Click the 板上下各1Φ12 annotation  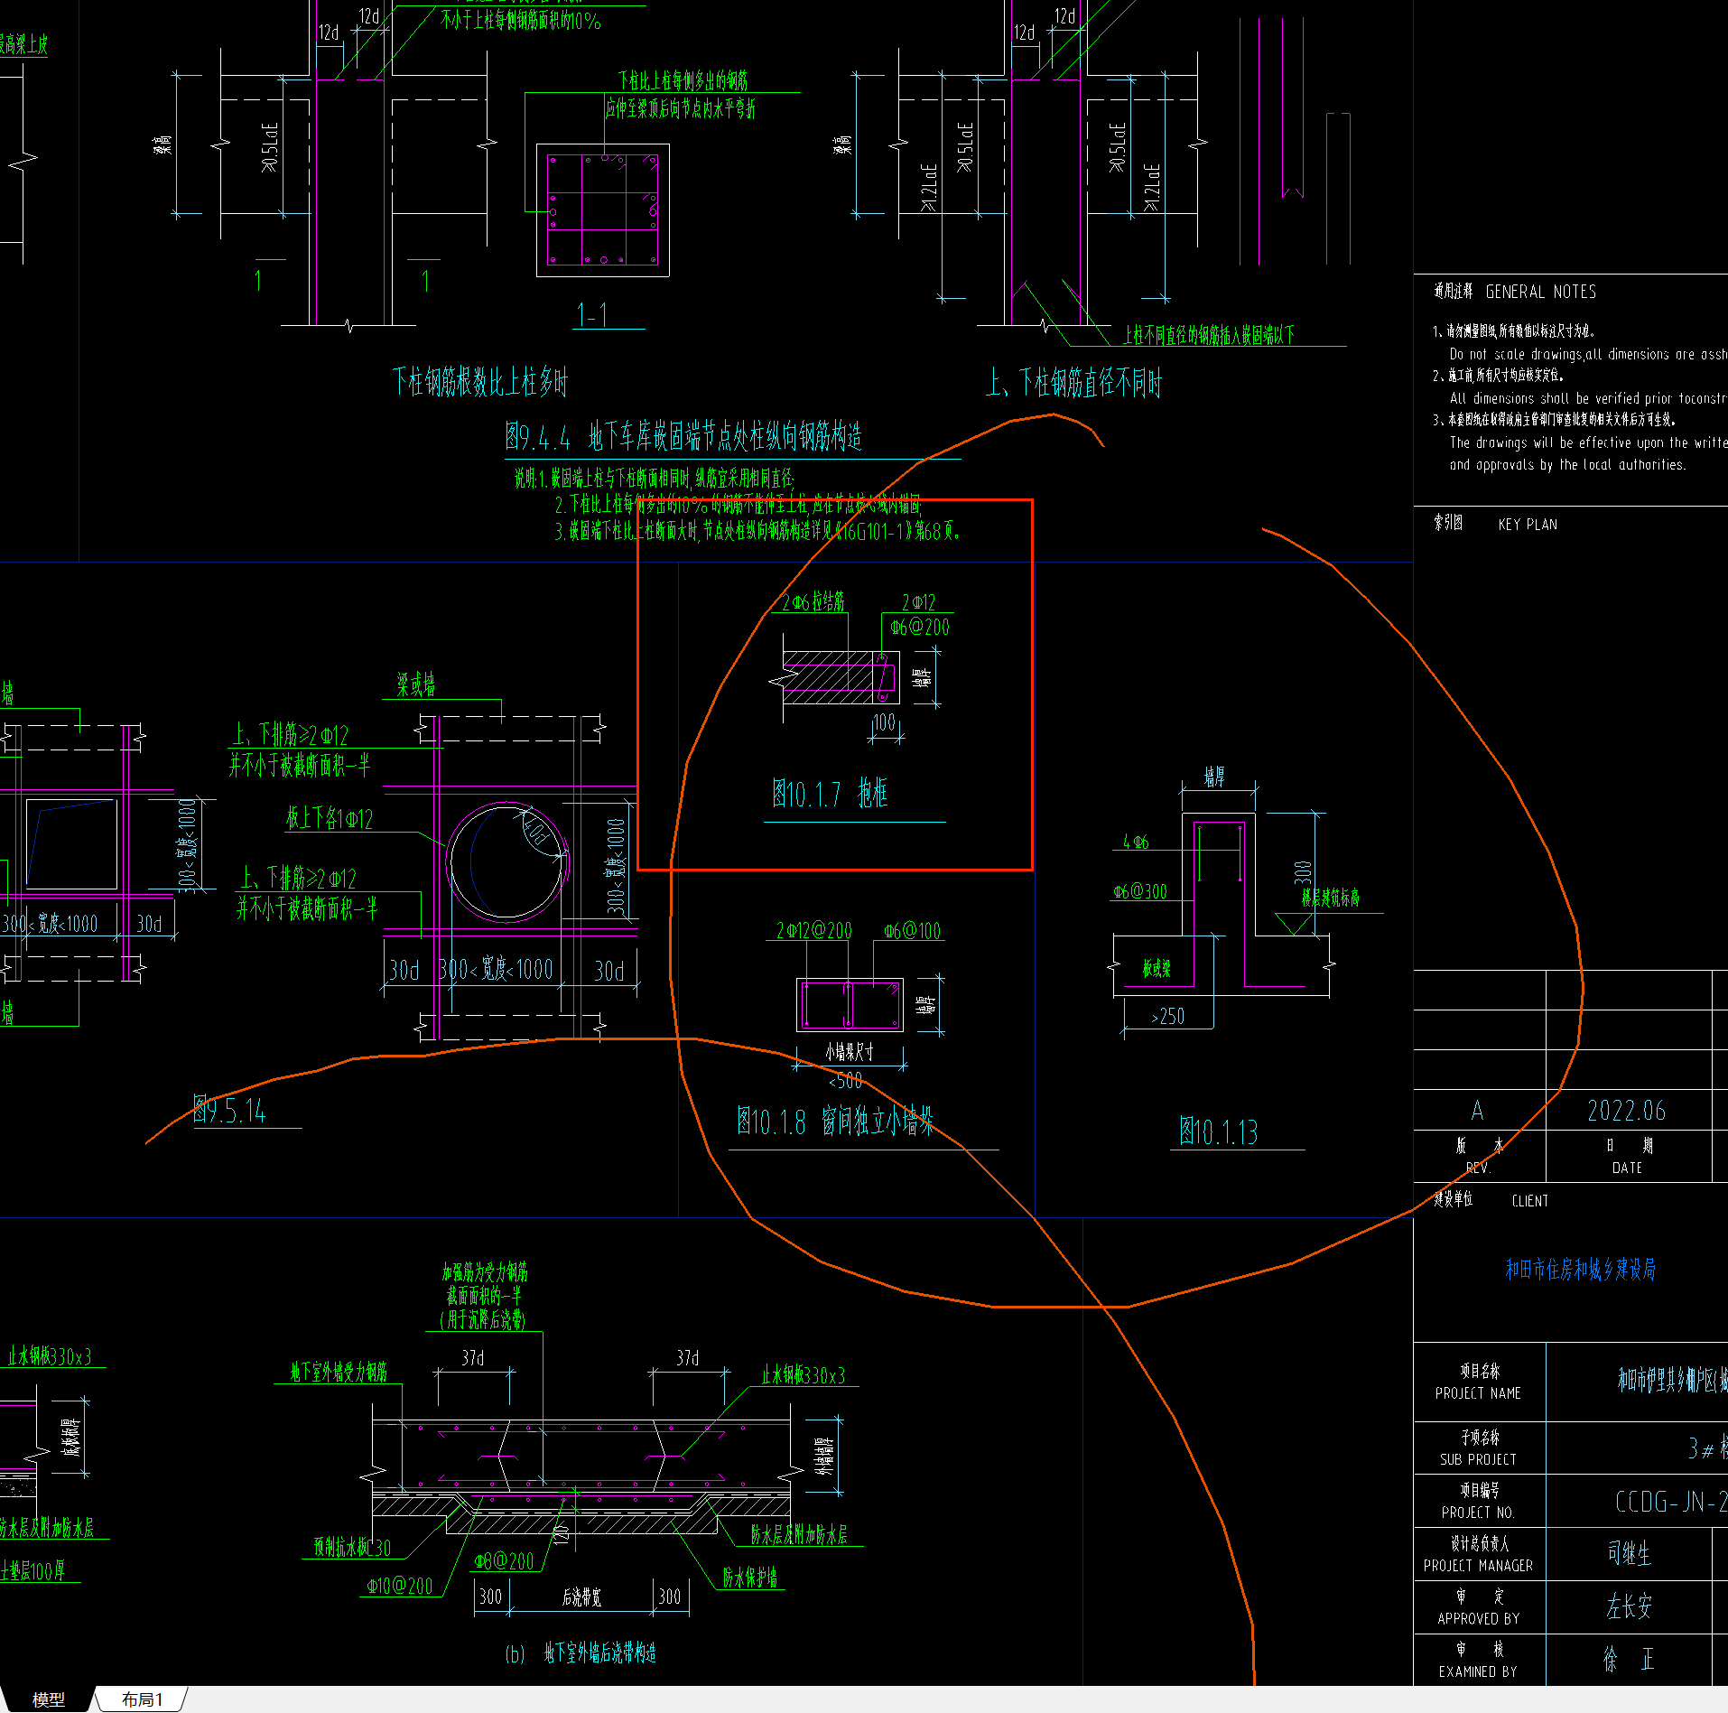click(330, 819)
